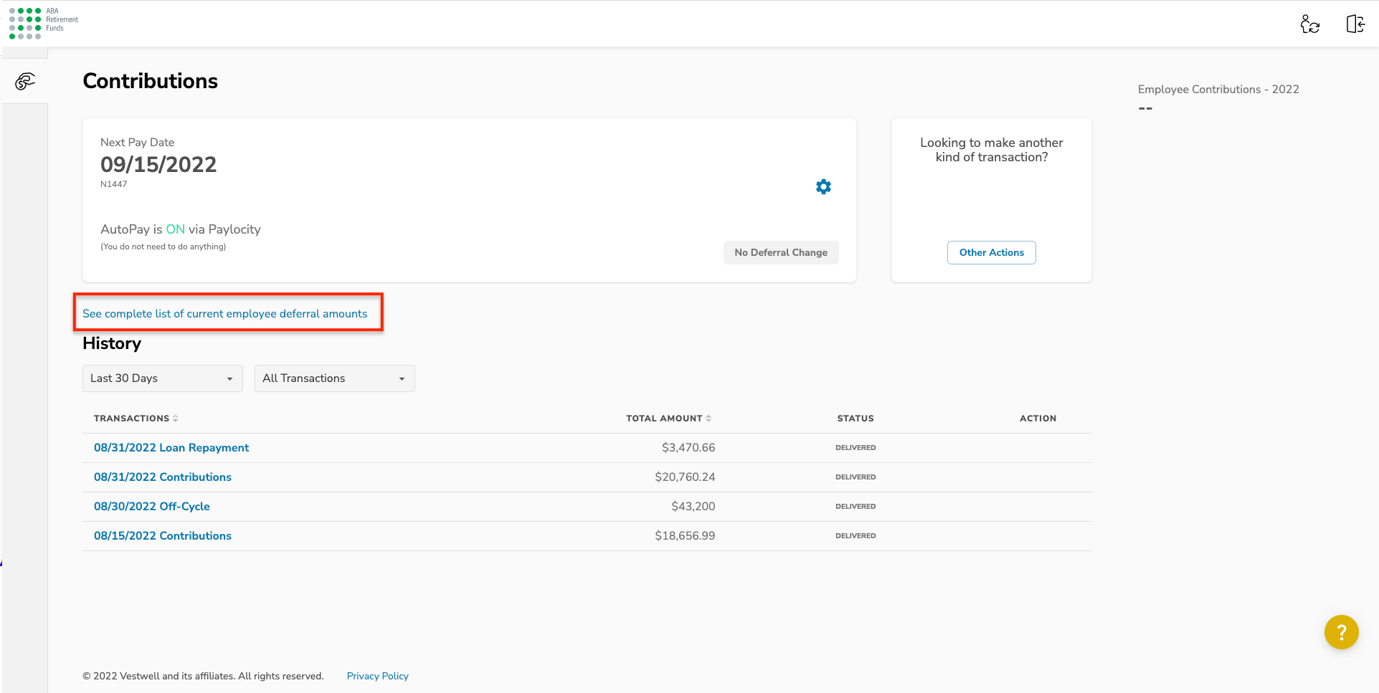Image resolution: width=1379 pixels, height=693 pixels.
Task: Open the Privacy Policy link
Action: coord(378,676)
